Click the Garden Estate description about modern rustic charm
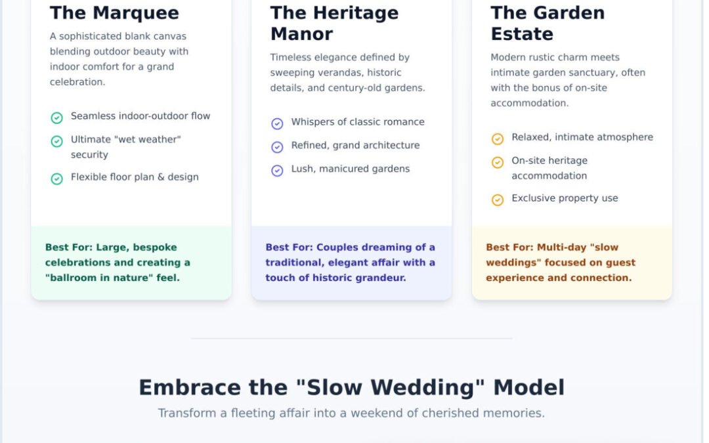The image size is (709, 443). pos(568,80)
